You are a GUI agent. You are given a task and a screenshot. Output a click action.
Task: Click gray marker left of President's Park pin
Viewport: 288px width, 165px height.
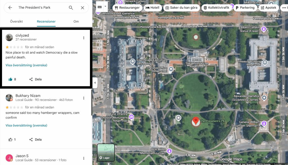click(178, 118)
